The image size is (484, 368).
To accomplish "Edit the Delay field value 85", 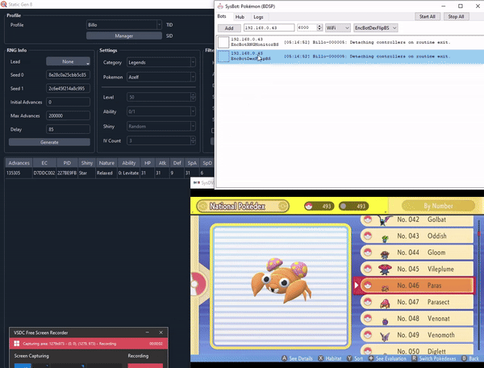I will 68,129.
